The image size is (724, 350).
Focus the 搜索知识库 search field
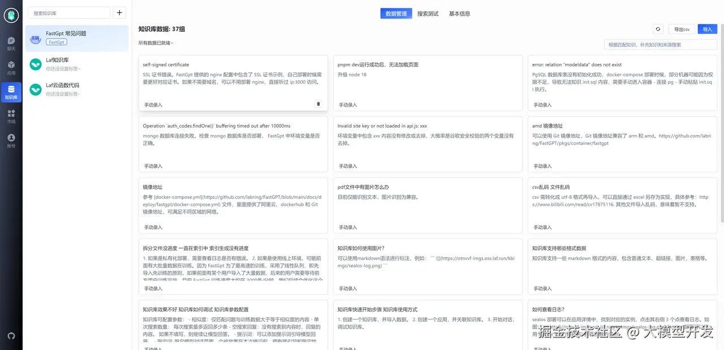tap(68, 13)
